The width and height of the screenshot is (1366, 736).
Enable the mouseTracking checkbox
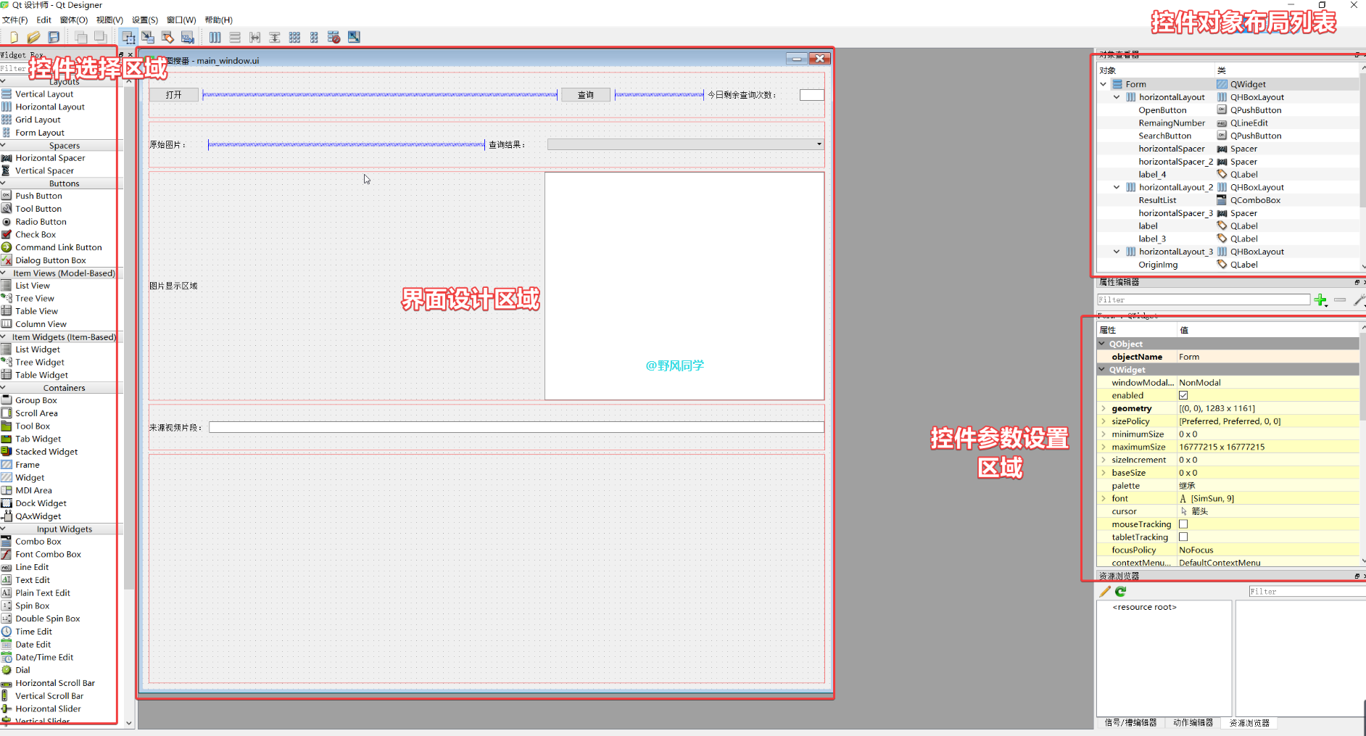(x=1183, y=524)
